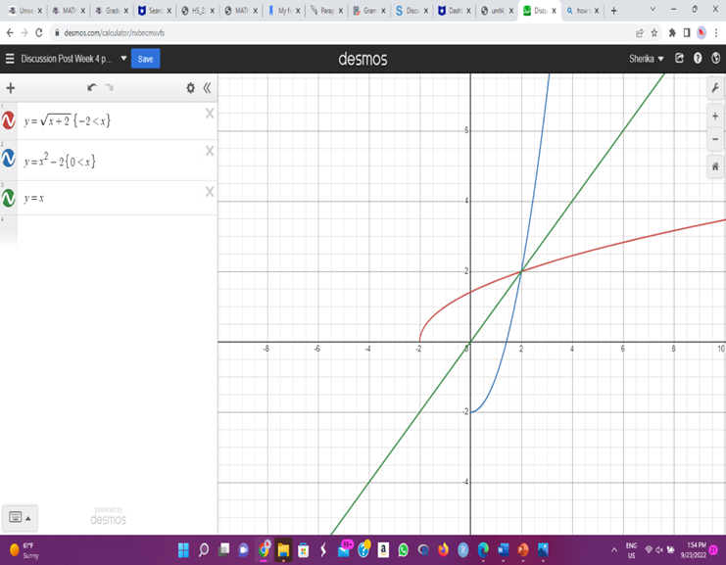The height and width of the screenshot is (565, 726).
Task: Open Microsoft Word from taskbar
Action: coord(503,549)
